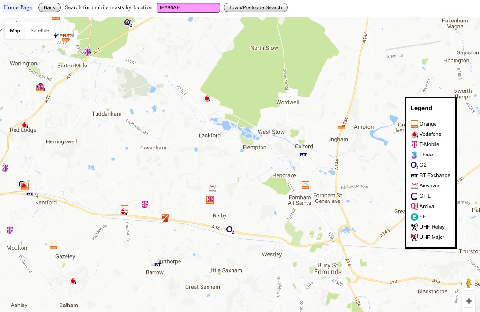
Task: Zoom in with the plus button
Action: click(x=469, y=301)
